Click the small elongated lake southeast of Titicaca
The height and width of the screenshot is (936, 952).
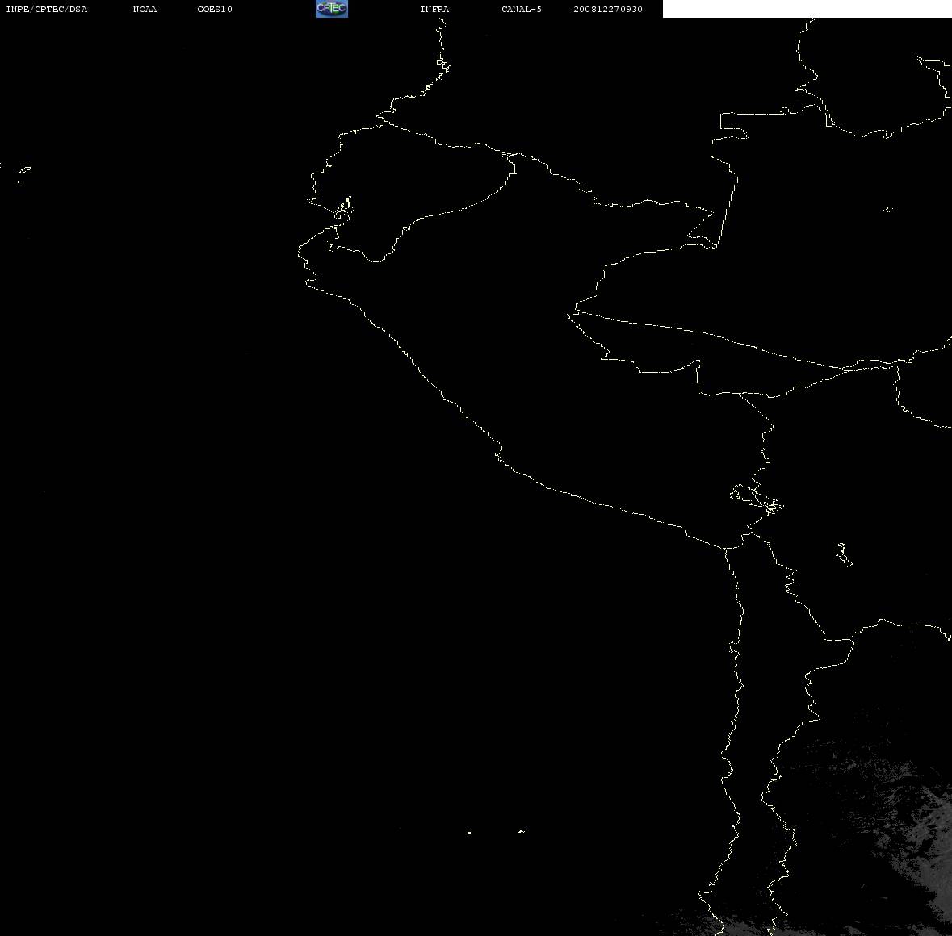tap(843, 554)
